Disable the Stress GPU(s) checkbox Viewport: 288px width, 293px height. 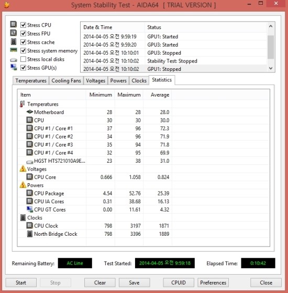click(x=23, y=68)
